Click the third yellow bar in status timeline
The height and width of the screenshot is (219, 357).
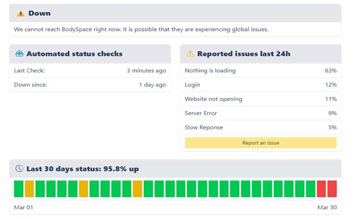click(x=137, y=188)
